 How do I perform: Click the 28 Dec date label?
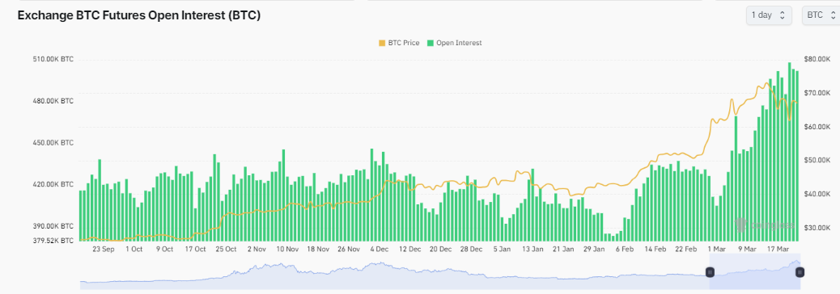pyautogui.click(x=472, y=249)
